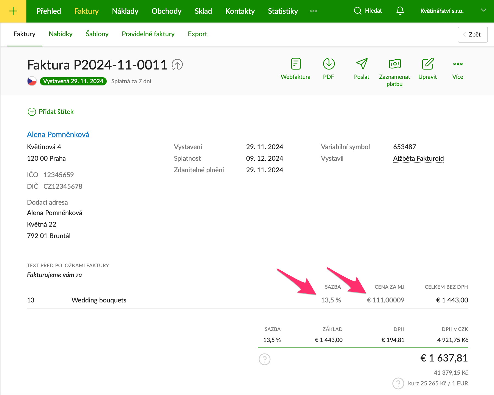494x395 pixels.
Task: Click the DPH v CZK value 4 921,75 Kč
Action: click(x=452, y=340)
